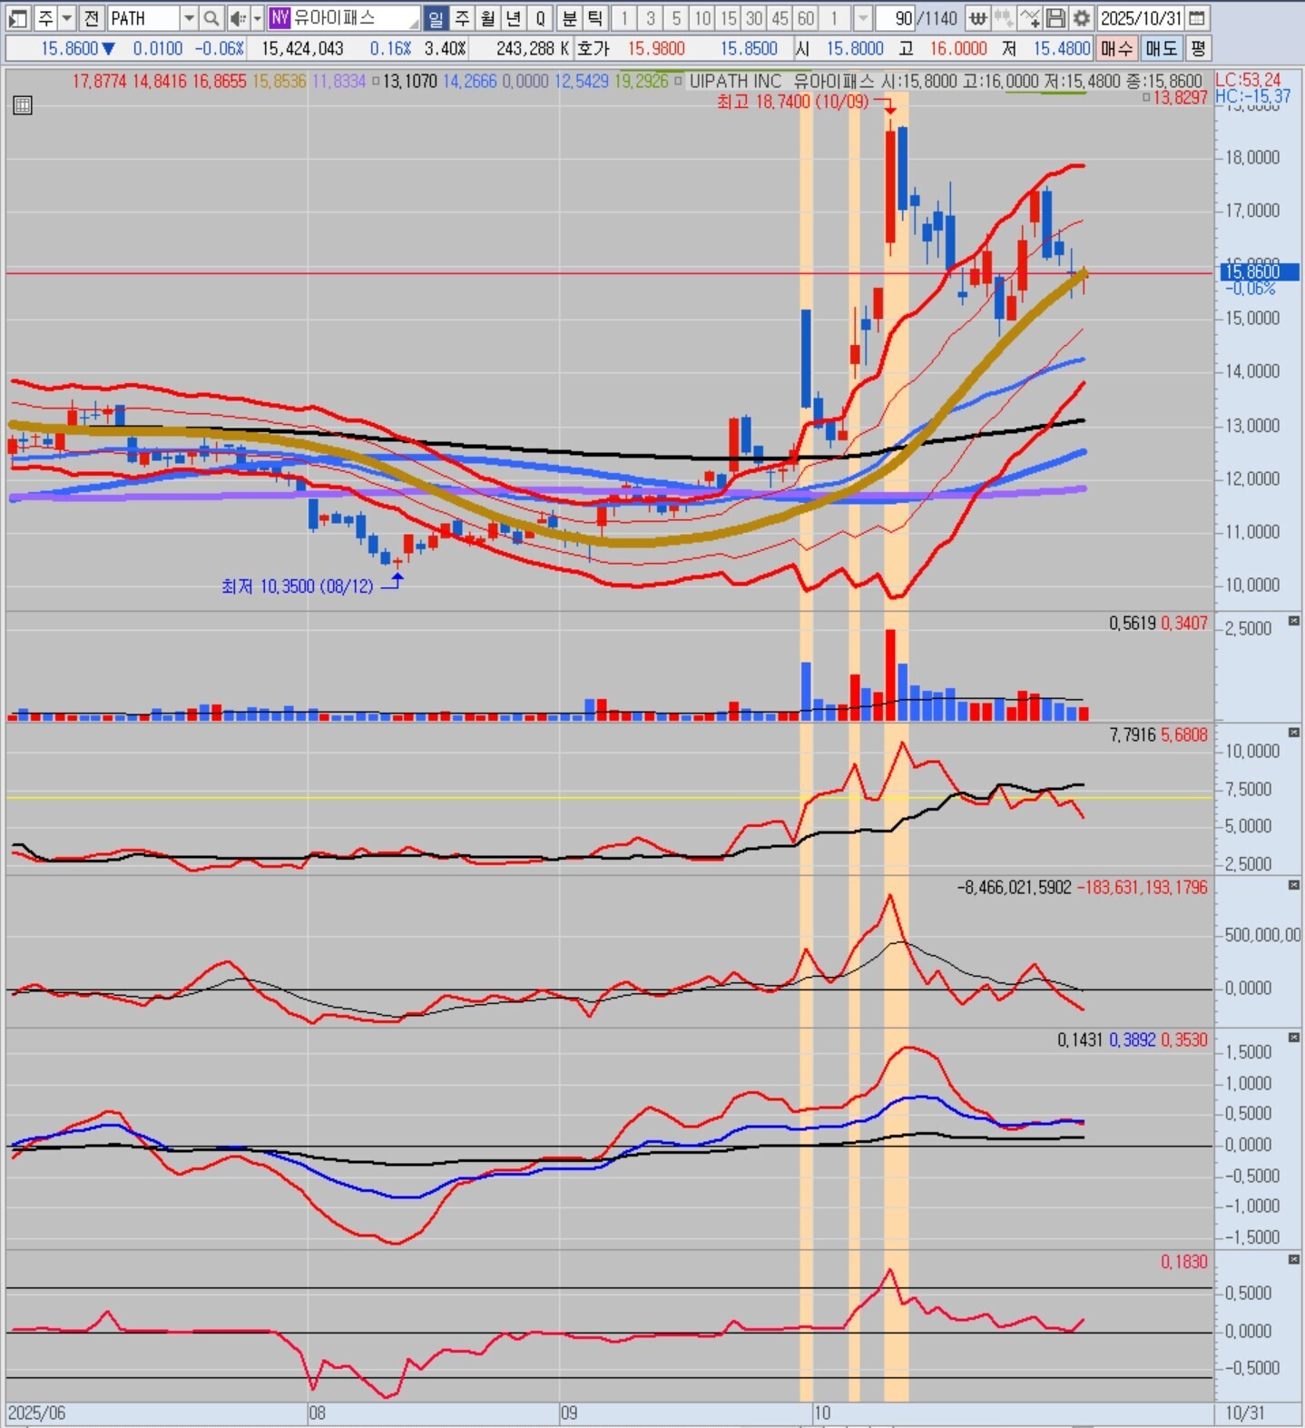
Task: Expand the PATH ticker dropdown arrow
Action: point(189,18)
